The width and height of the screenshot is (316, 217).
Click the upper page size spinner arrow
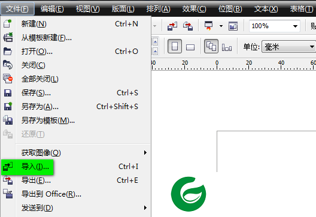[155, 42]
